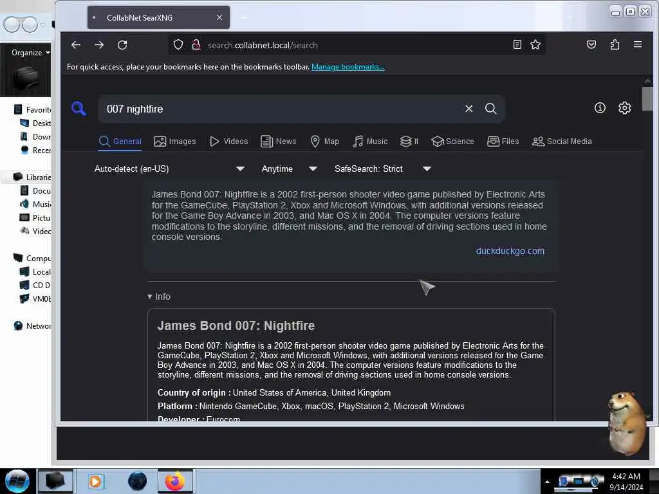Select Libraries in the Explorer sidebar
This screenshot has height=494, width=659.
32,178
